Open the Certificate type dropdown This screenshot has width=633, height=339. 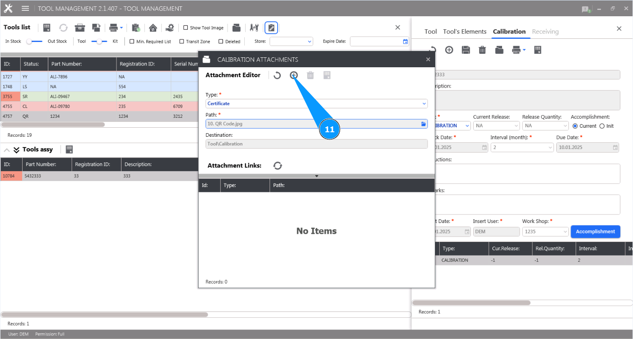(424, 103)
